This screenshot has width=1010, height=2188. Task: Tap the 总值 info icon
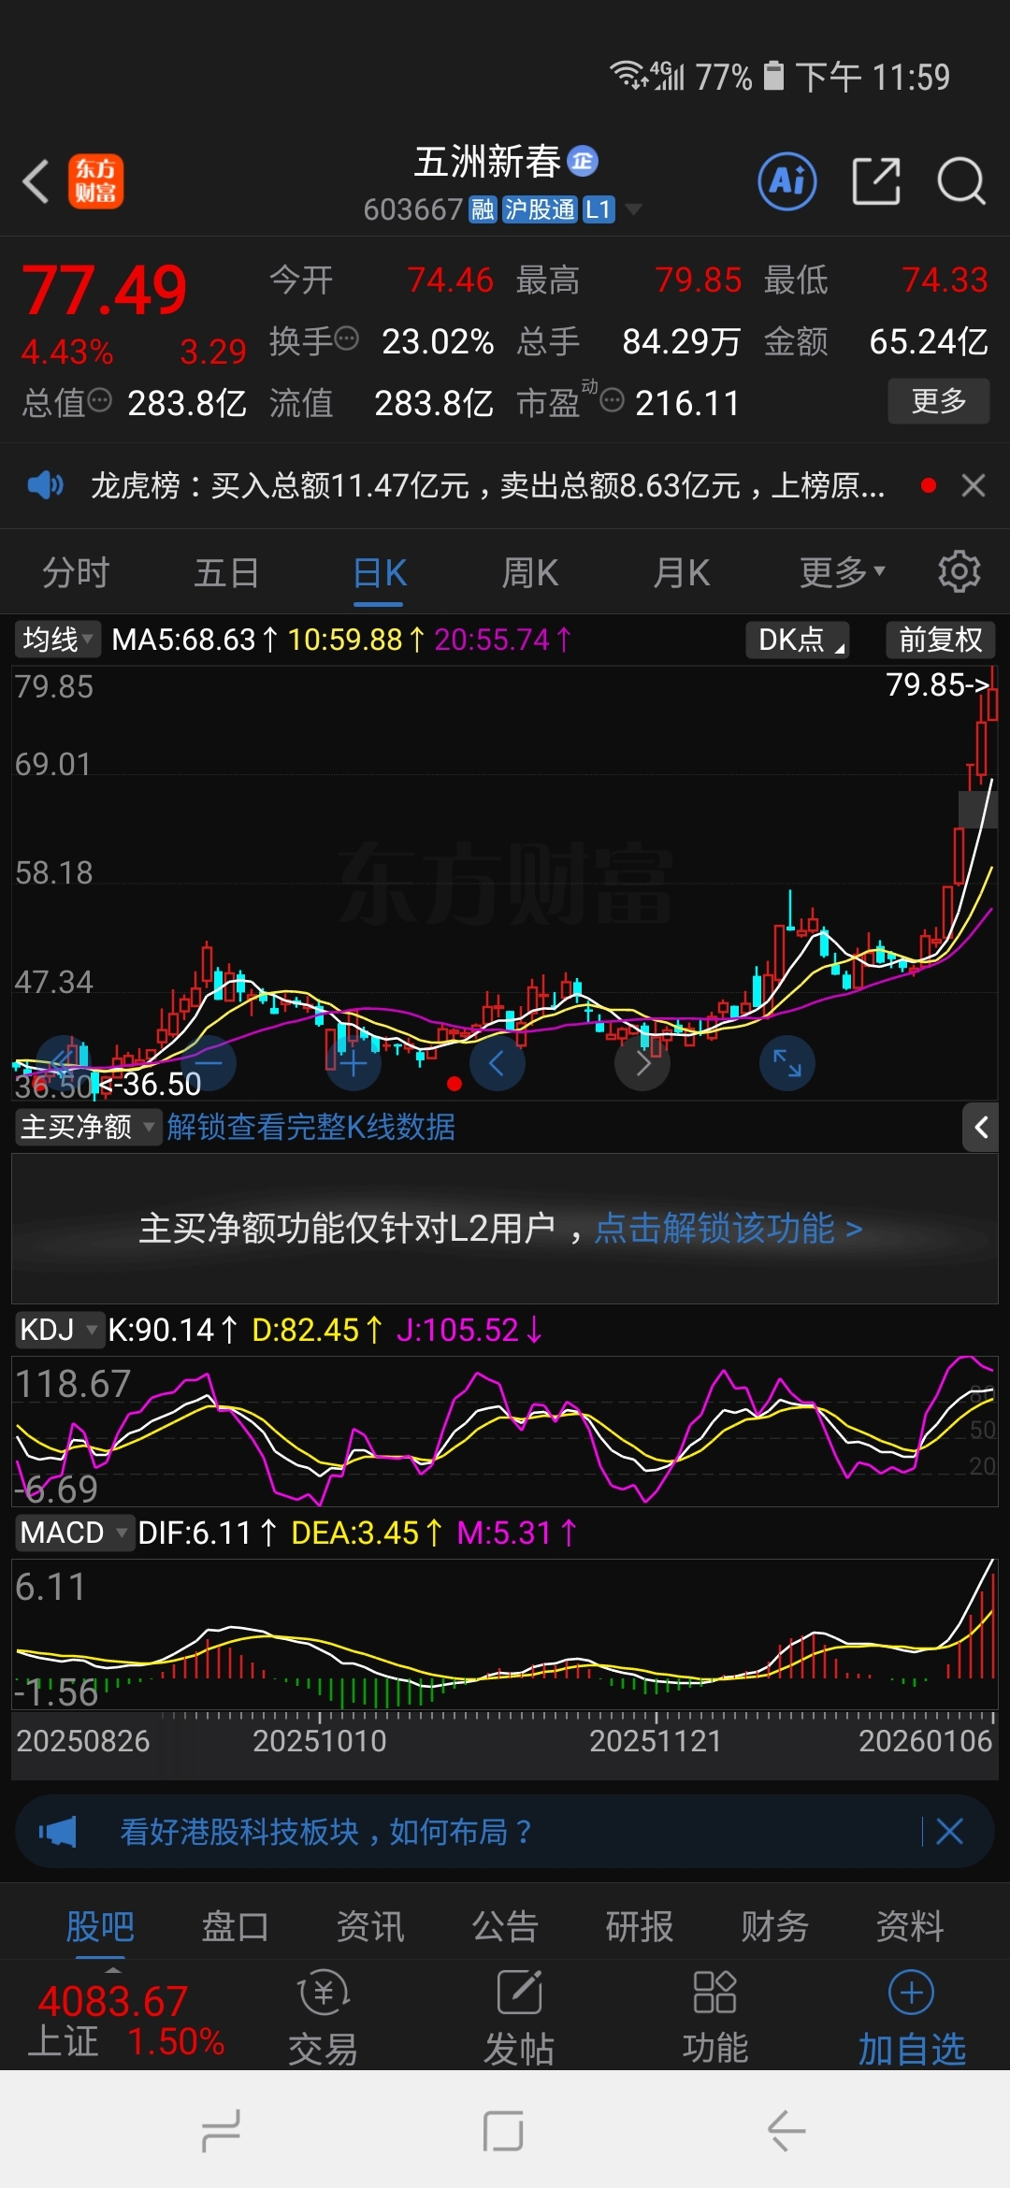coord(99,400)
